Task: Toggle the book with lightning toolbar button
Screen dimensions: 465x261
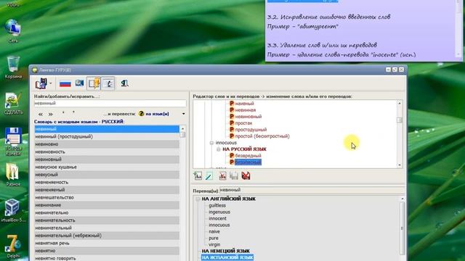Action: pyautogui.click(x=94, y=83)
